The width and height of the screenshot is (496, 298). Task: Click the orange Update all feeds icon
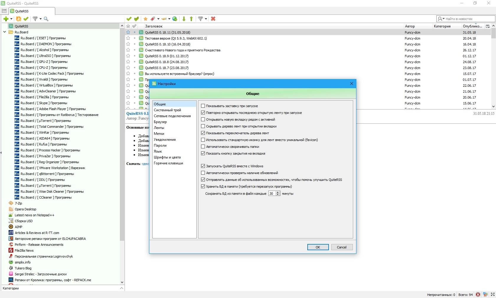[19, 19]
